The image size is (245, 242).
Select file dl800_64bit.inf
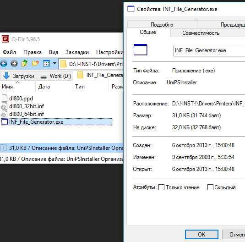click(27, 114)
